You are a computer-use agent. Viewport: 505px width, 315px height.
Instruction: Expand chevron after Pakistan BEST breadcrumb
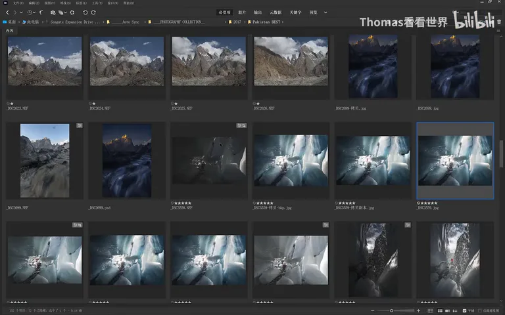point(283,22)
